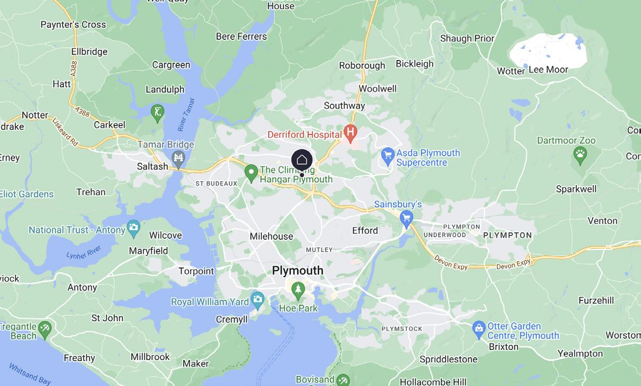This screenshot has height=386, width=641.
Task: Open The Climbing Hangar Plymouth pin
Action: point(251,173)
